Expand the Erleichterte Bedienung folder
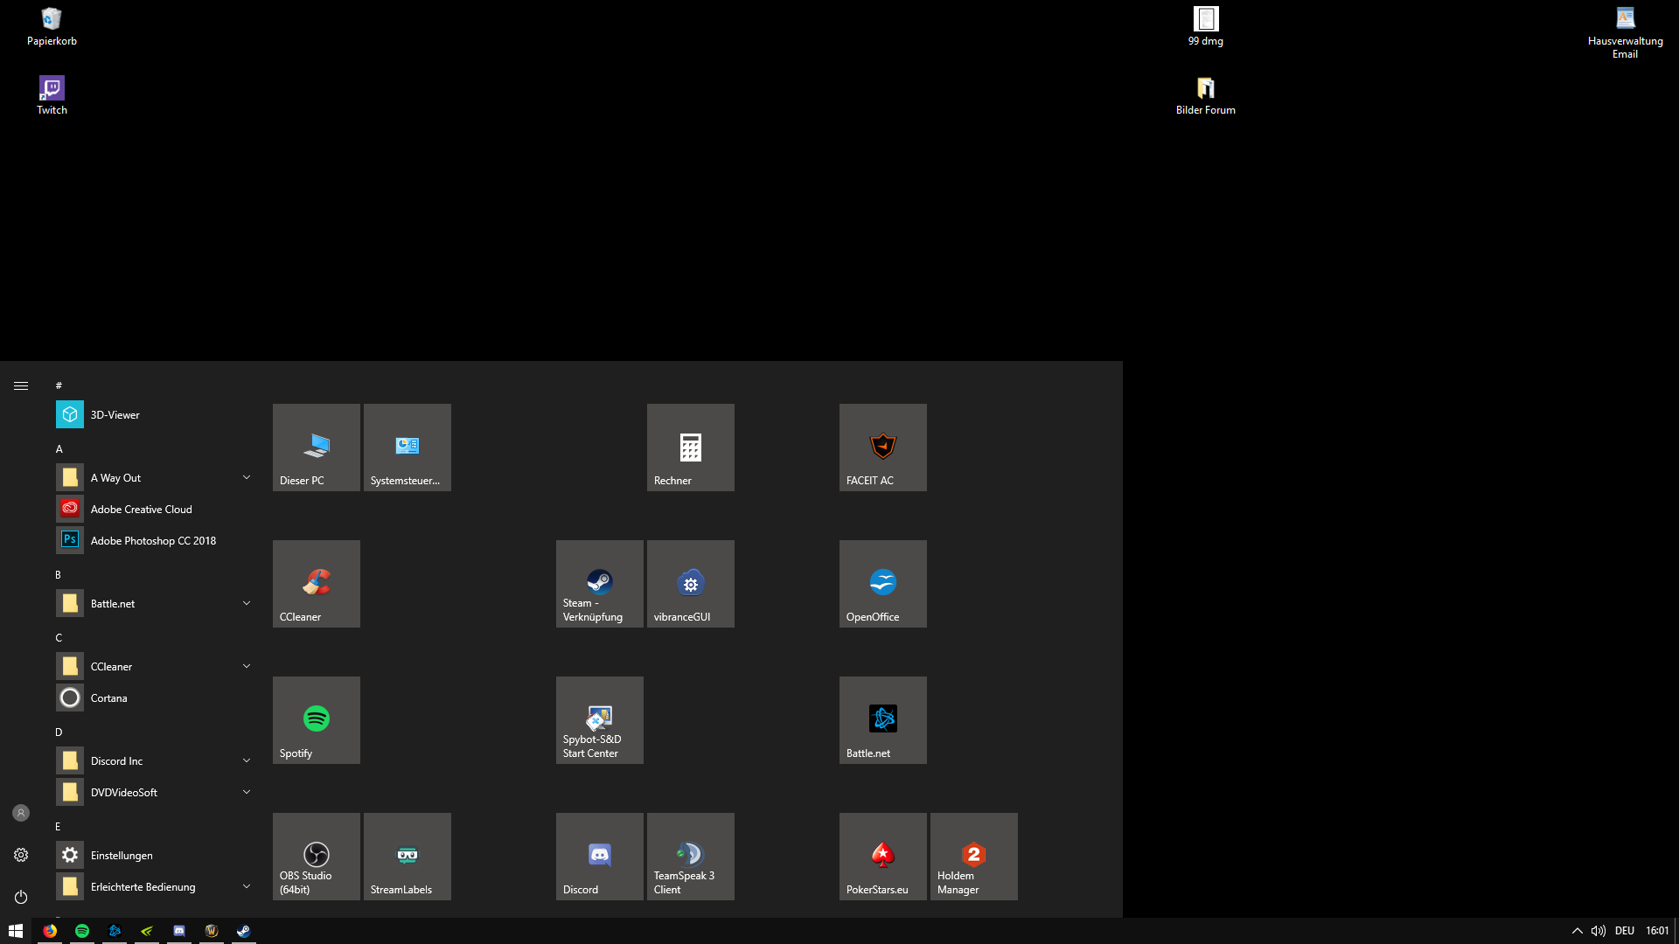Screen dimensions: 1679x944 156,886
